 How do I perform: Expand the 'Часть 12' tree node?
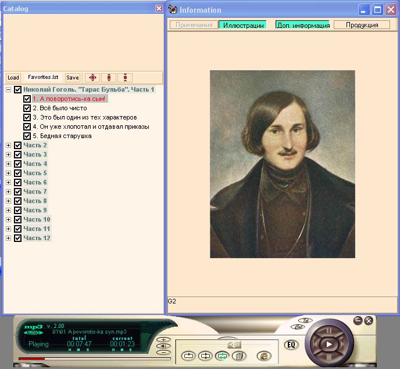coord(8,238)
